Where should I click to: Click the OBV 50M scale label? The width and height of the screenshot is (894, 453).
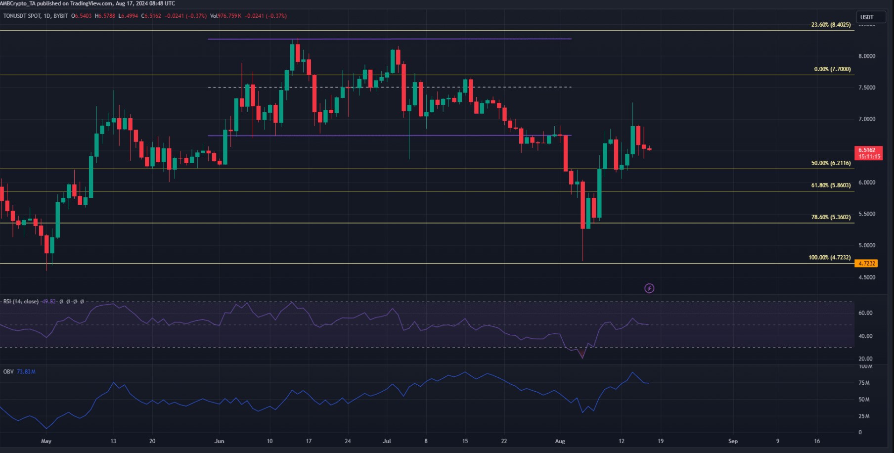[x=864, y=399]
